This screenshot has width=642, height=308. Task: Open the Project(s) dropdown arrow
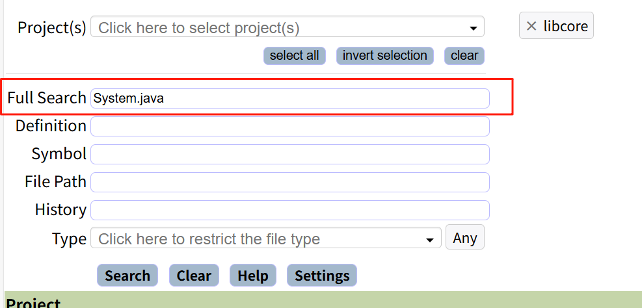click(x=473, y=29)
